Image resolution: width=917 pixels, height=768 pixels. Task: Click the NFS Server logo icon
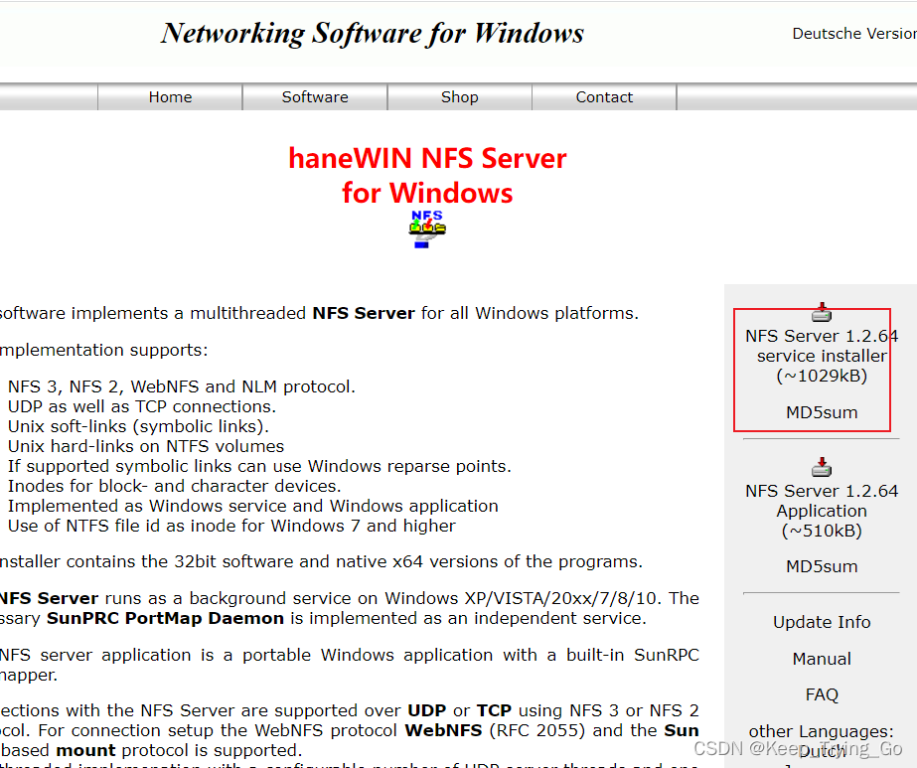tap(427, 227)
